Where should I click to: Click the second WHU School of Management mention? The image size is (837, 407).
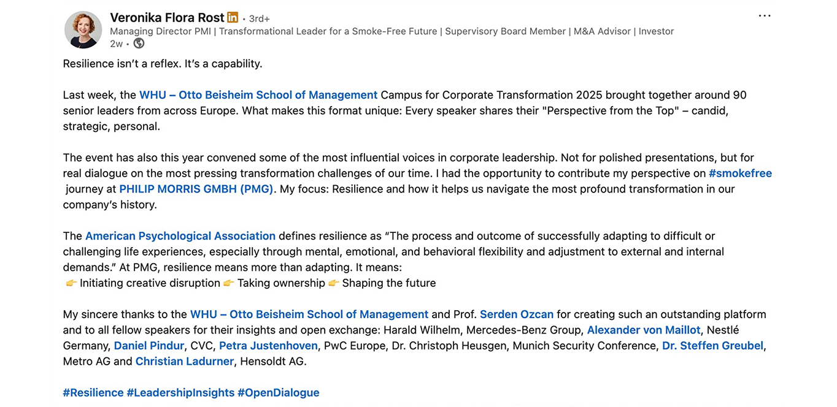click(x=309, y=314)
